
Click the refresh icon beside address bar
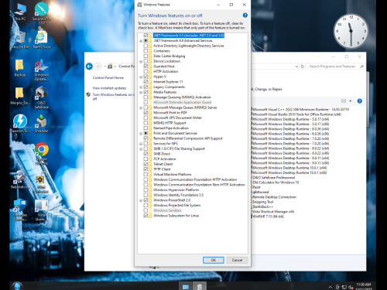[303, 67]
